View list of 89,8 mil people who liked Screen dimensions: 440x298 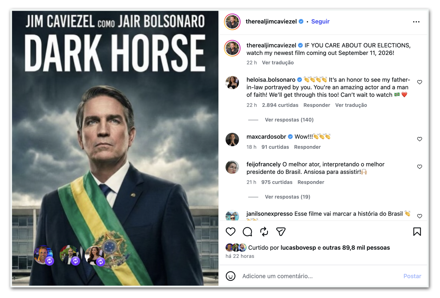coord(356,248)
